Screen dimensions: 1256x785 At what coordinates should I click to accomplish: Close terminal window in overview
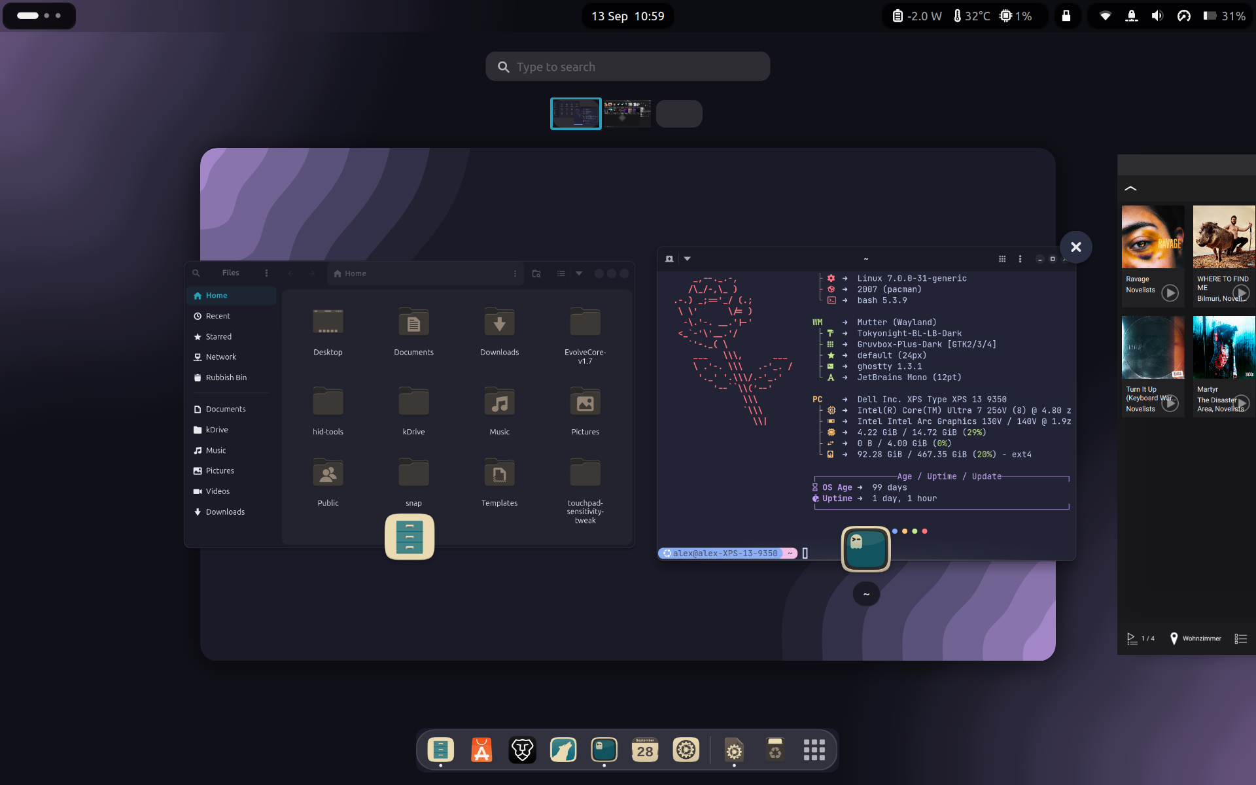[x=1076, y=247]
